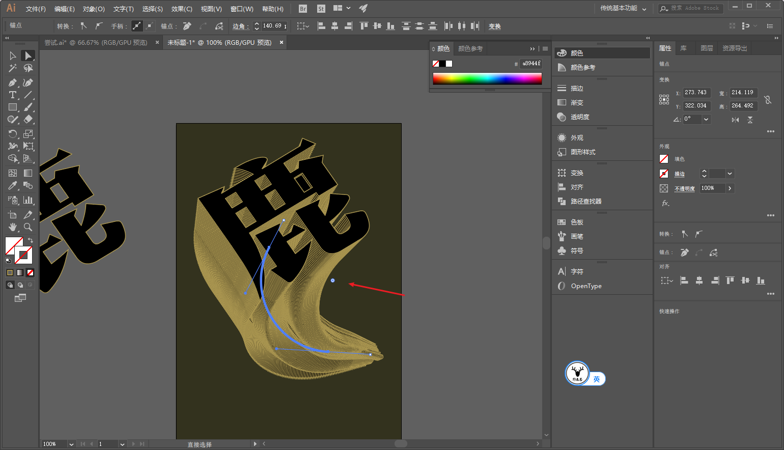
Task: Toggle constrain width and height proportions link
Action: [x=768, y=99]
